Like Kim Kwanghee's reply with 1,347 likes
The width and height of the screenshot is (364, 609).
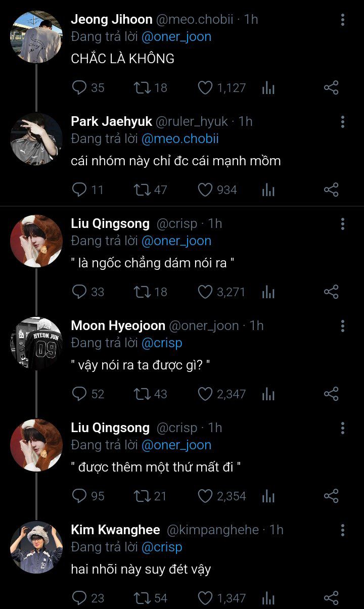[205, 598]
